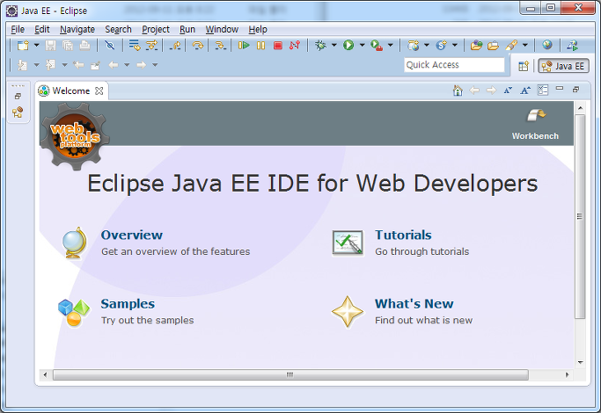This screenshot has width=601, height=413.
Task: Open the Samples link
Action: (128, 303)
